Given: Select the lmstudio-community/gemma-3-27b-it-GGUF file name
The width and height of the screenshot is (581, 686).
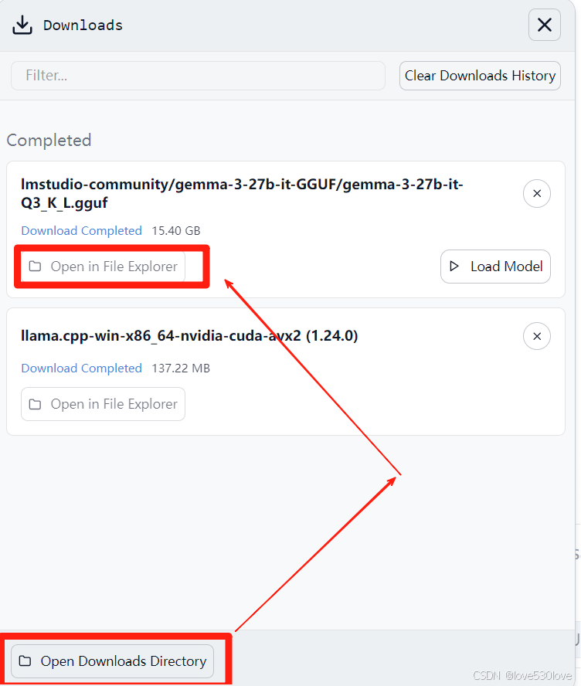Looking at the screenshot, I should tap(242, 193).
